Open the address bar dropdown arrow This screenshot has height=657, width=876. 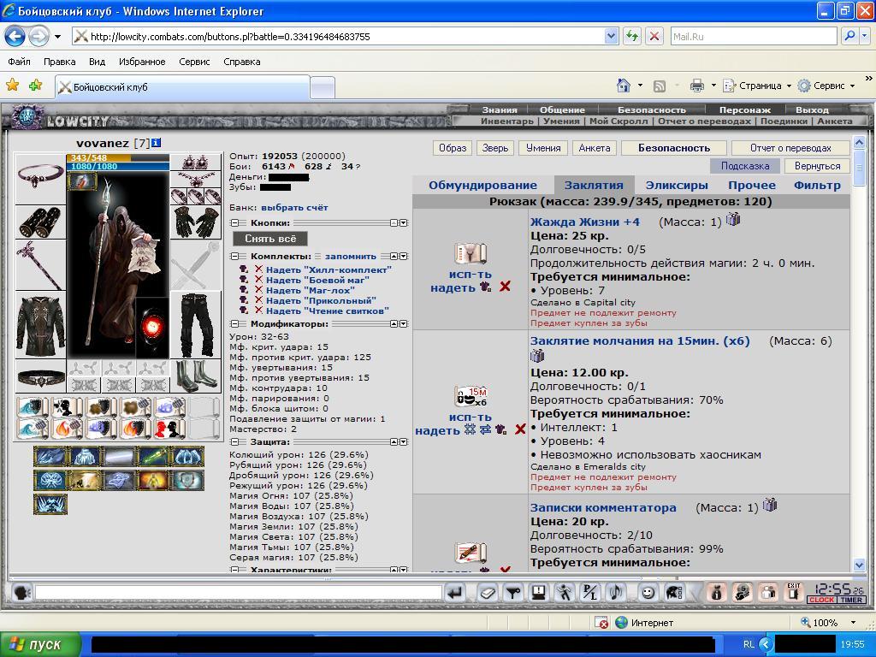coord(611,36)
